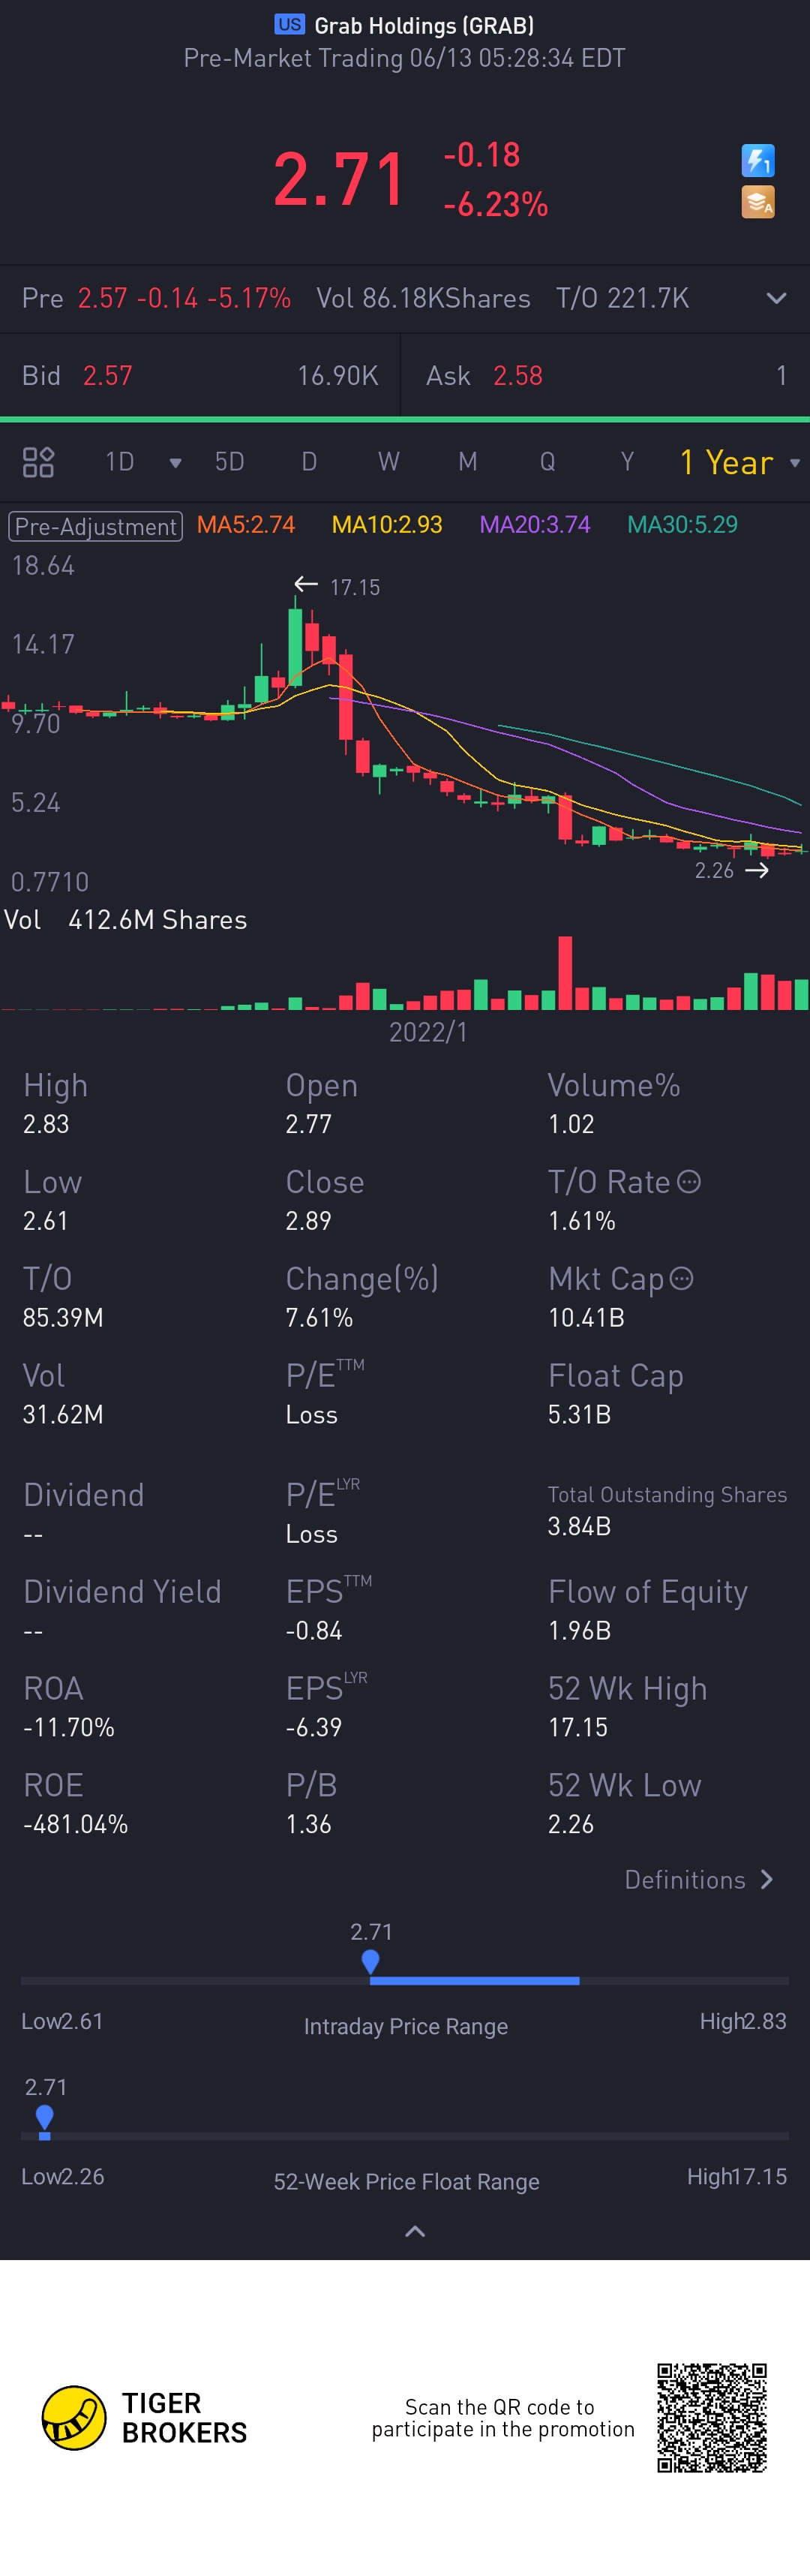Tap the arrow beside the 17.15 high label
Image resolution: width=810 pixels, height=2576 pixels.
pos(306,584)
